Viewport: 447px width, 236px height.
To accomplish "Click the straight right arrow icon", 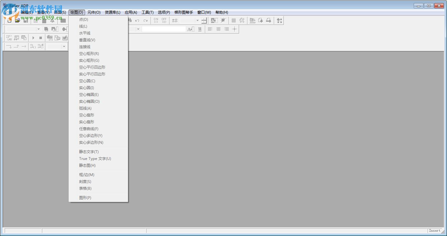I will click(24, 47).
